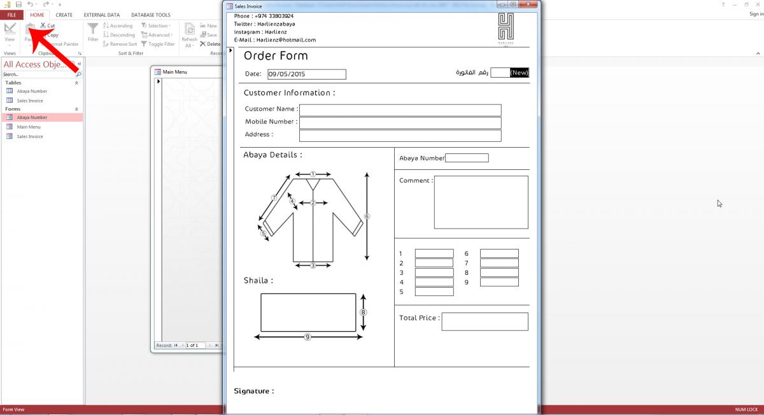This screenshot has width=764, height=415.
Task: Open the Advanced filter dropdown
Action: 157,35
